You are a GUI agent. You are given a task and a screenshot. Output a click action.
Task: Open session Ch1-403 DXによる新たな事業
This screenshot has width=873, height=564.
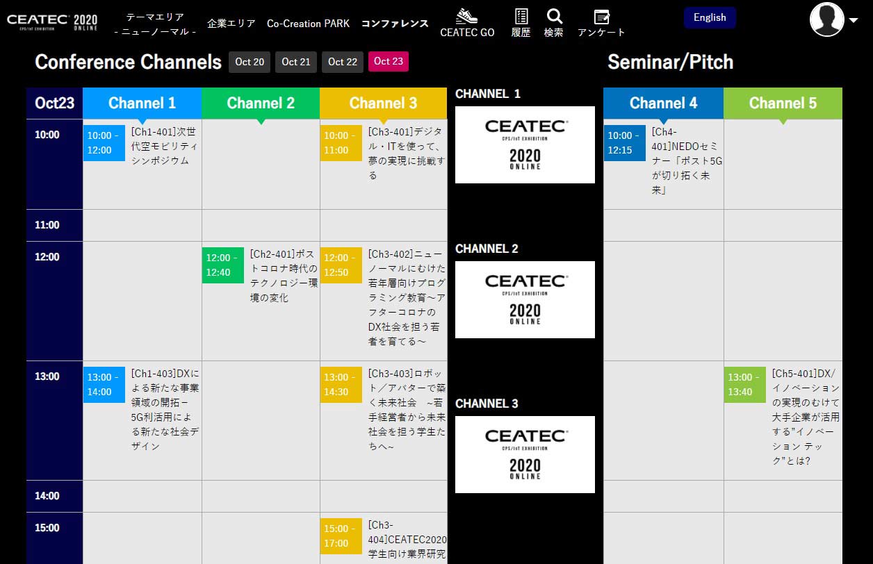tap(165, 410)
